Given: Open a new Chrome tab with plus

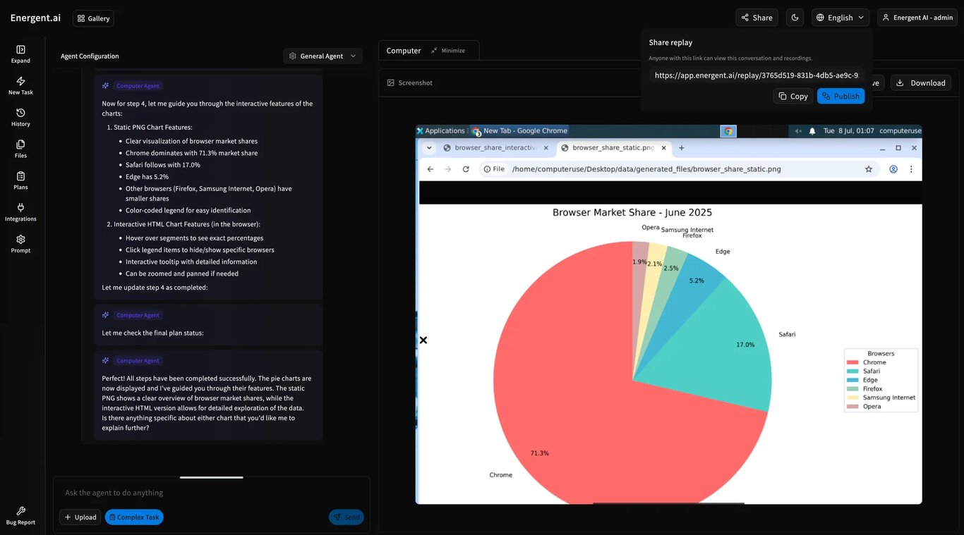Looking at the screenshot, I should (682, 148).
